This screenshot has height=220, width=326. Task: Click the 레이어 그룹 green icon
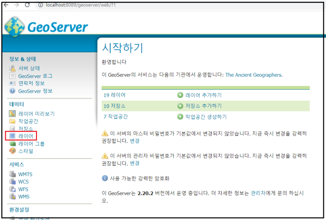pos(12,144)
